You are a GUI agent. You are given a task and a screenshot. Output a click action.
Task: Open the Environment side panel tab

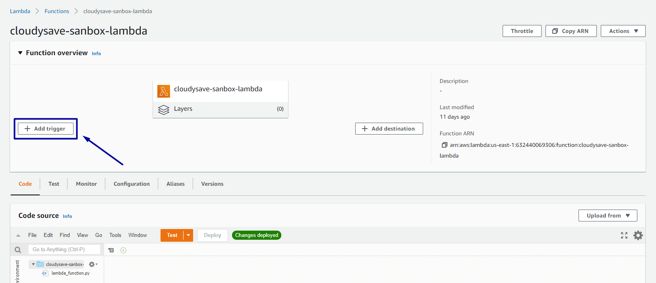pos(17,271)
